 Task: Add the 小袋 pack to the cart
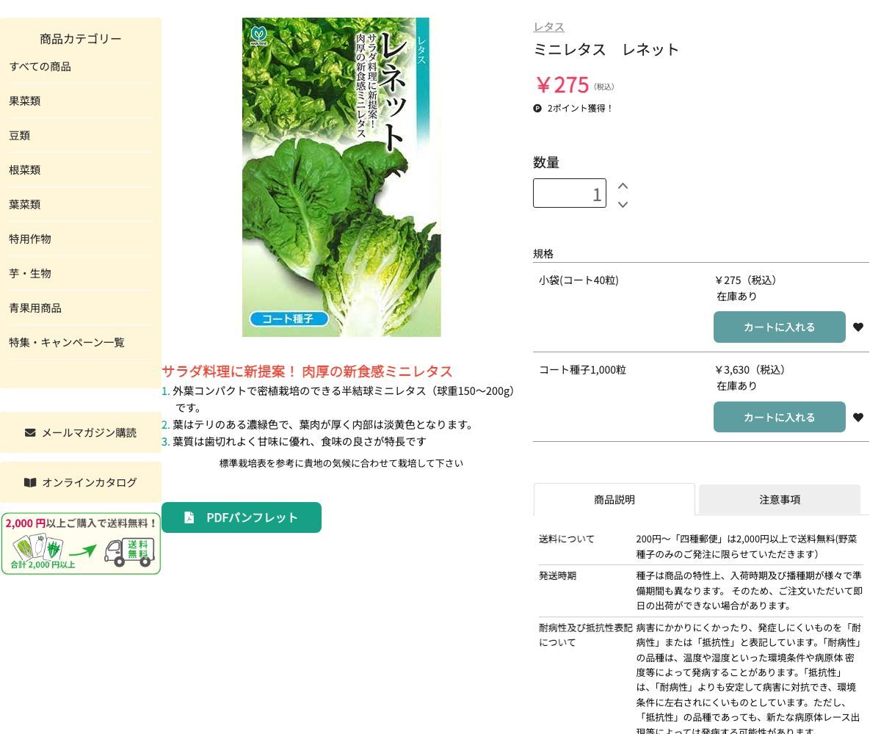coord(780,327)
